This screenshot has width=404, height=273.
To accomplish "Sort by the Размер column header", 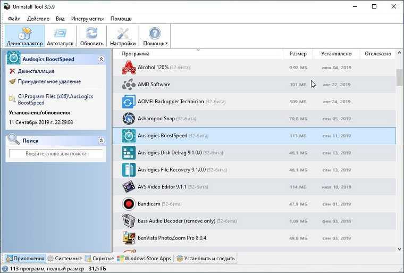I will [298, 54].
